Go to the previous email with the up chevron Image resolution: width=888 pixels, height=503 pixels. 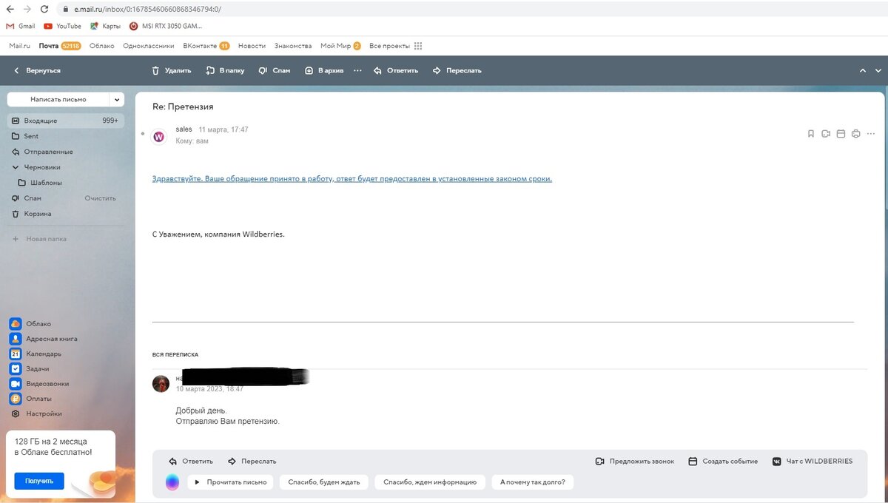point(862,70)
